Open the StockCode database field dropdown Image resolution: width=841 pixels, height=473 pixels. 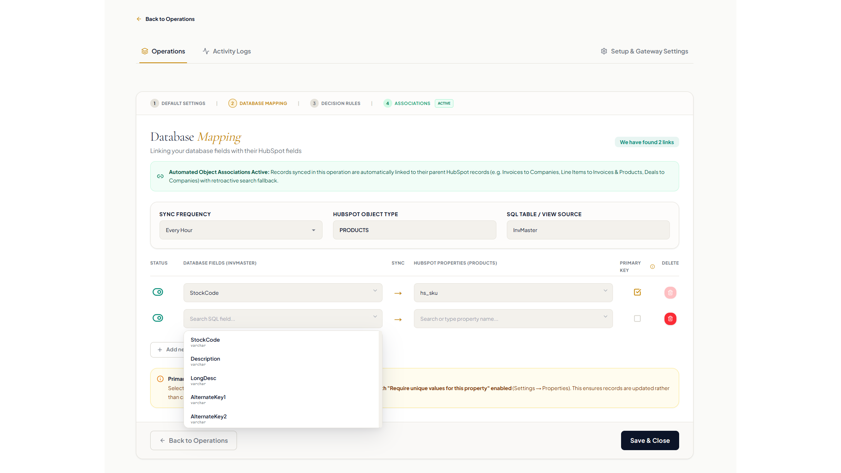point(283,293)
